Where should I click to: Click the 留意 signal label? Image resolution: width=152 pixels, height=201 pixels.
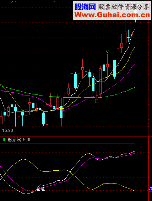tap(41, 189)
